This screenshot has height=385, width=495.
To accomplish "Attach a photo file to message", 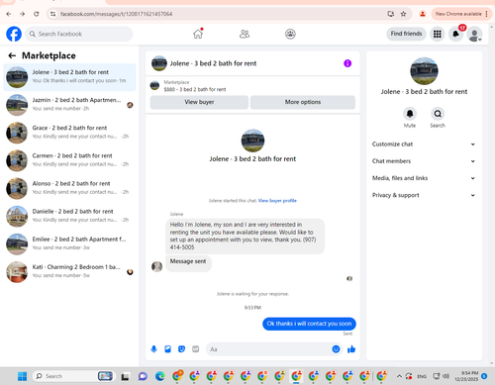I will [x=167, y=349].
